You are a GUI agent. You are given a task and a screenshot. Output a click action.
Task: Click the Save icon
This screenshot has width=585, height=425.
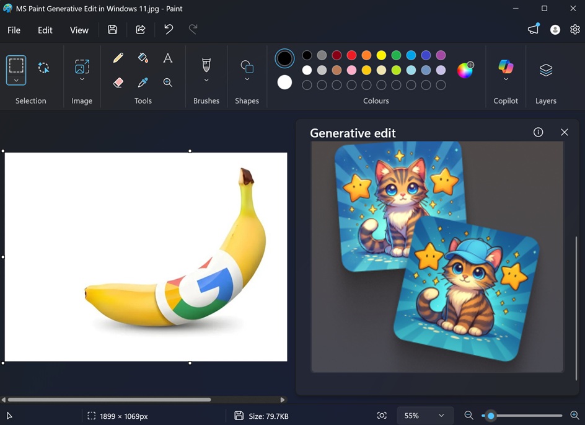coord(112,29)
